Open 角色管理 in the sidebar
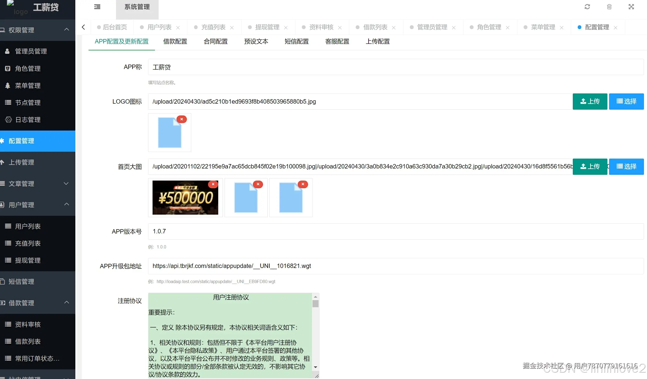This screenshot has height=379, width=647. click(x=28, y=68)
